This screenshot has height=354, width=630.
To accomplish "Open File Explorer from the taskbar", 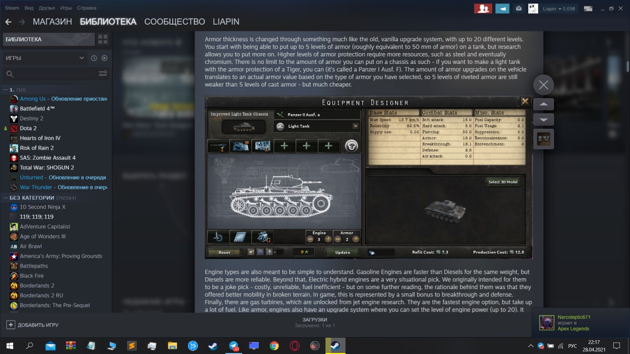I will 172,346.
